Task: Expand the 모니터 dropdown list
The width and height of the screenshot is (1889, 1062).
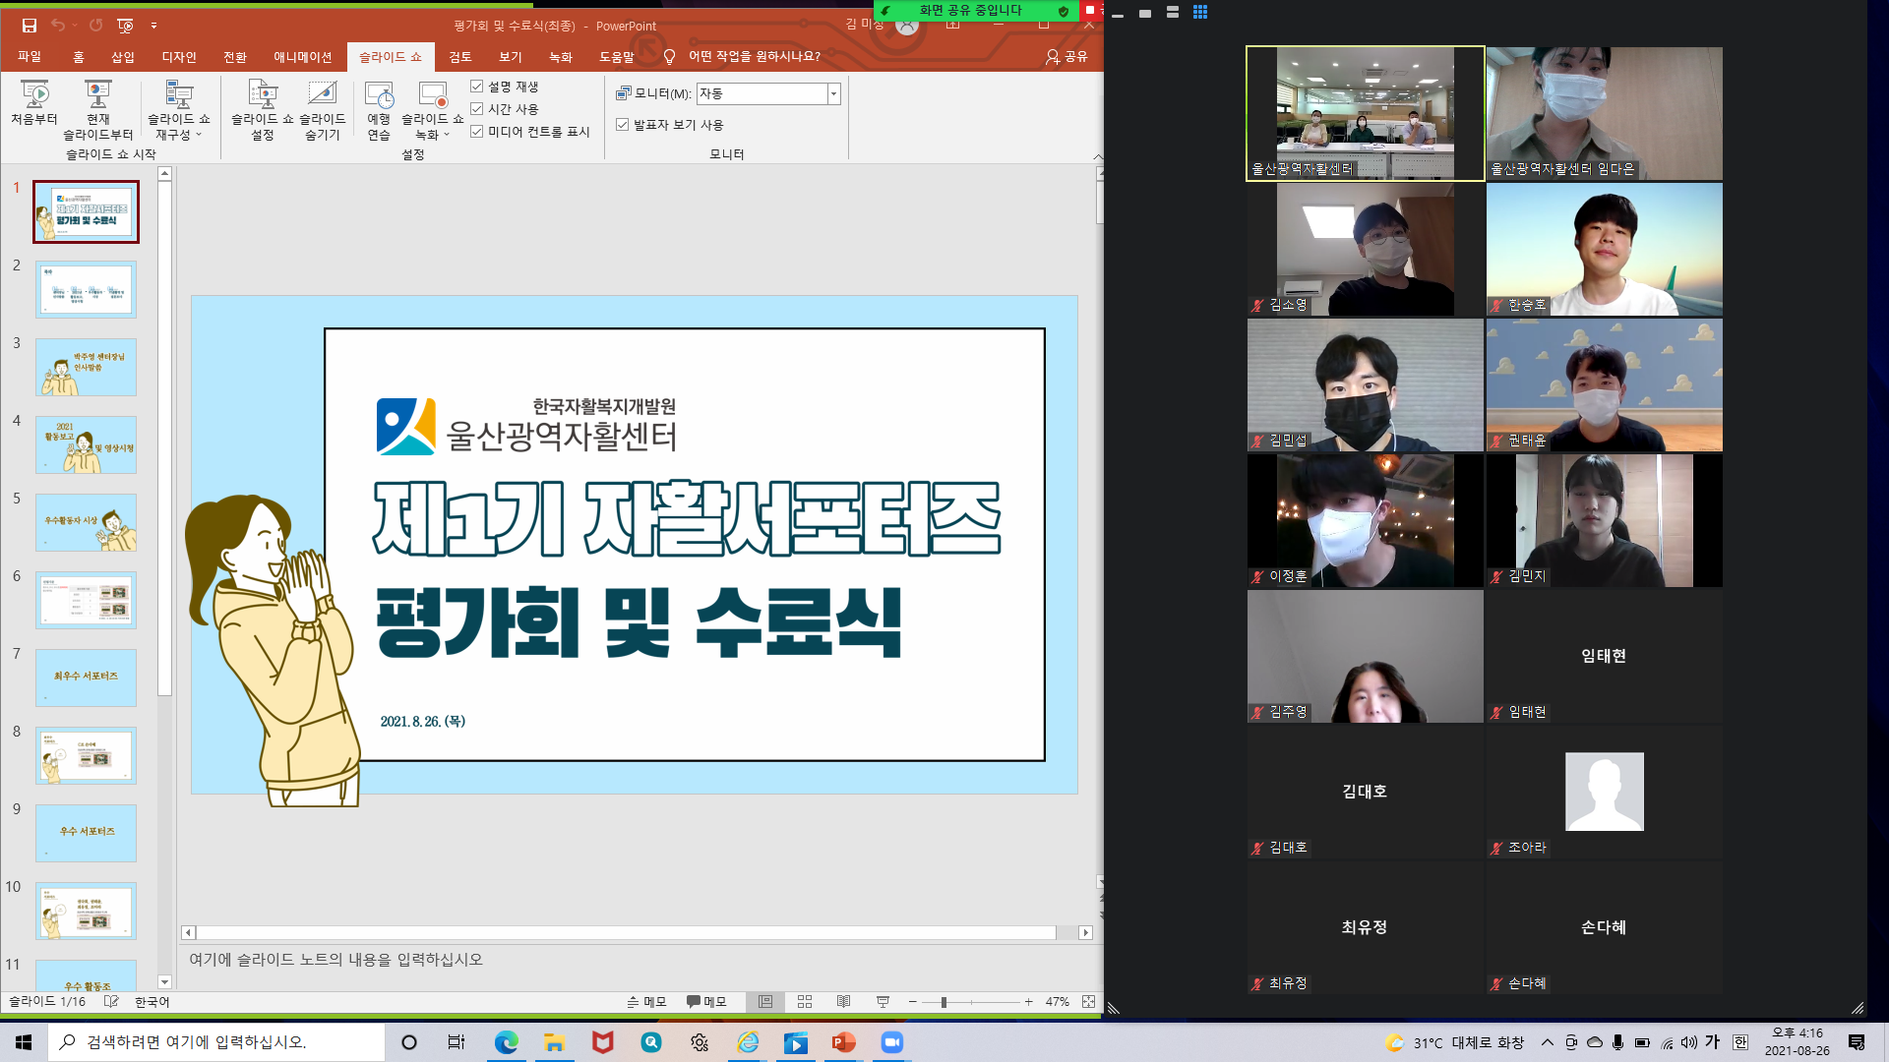Action: point(833,93)
